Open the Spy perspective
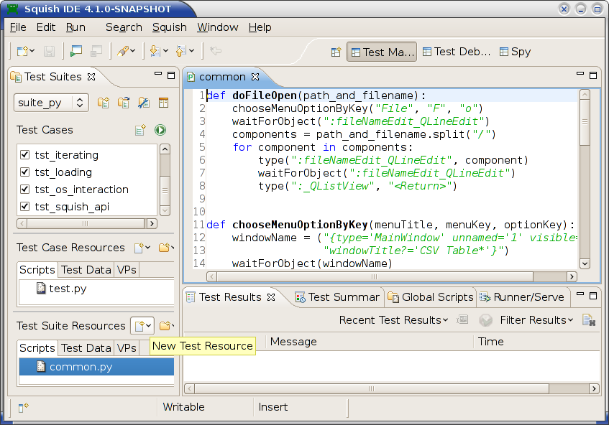This screenshot has width=609, height=425. 515,52
